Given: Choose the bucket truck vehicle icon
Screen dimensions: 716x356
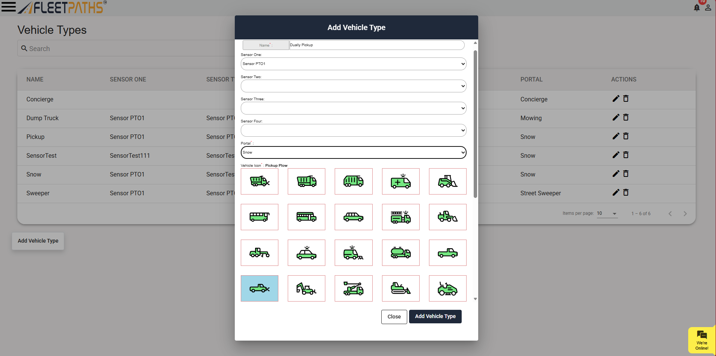Looking at the screenshot, I should (353, 288).
